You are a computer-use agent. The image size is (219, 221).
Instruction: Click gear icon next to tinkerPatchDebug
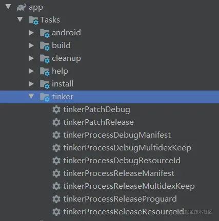click(x=56, y=109)
